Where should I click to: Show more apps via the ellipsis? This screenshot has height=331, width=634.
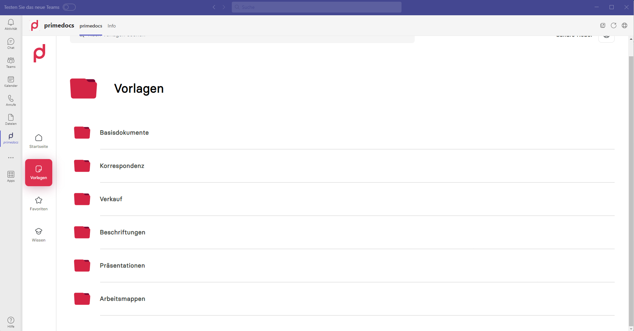(x=11, y=158)
